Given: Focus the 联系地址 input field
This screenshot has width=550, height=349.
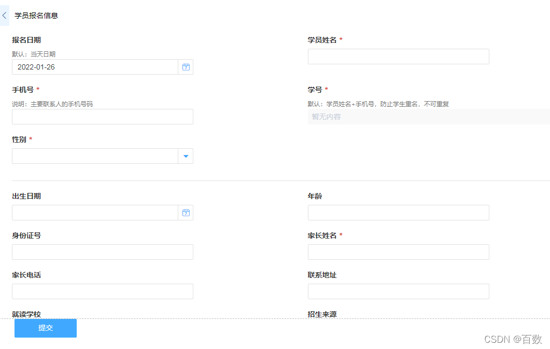Looking at the screenshot, I should 399,291.
